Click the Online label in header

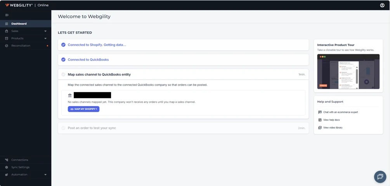(43, 5)
